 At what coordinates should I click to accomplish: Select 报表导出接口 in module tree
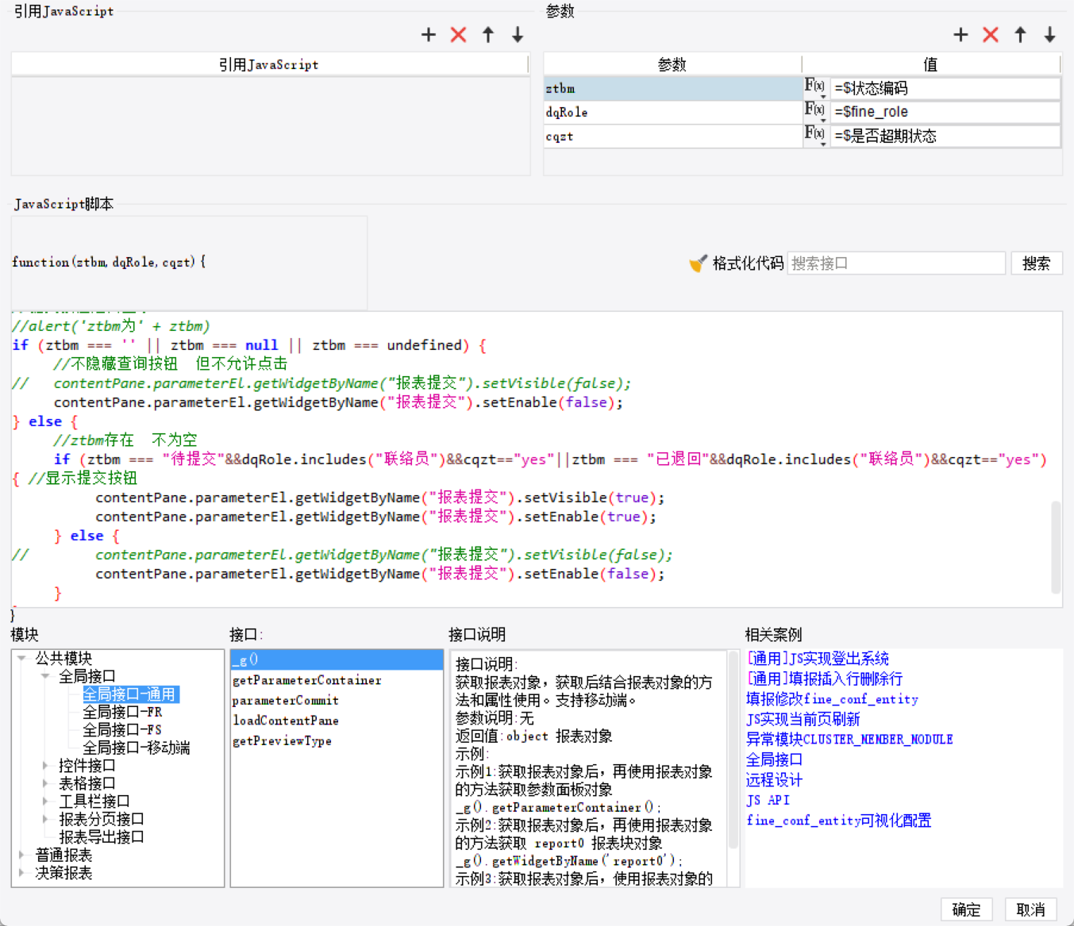102,837
